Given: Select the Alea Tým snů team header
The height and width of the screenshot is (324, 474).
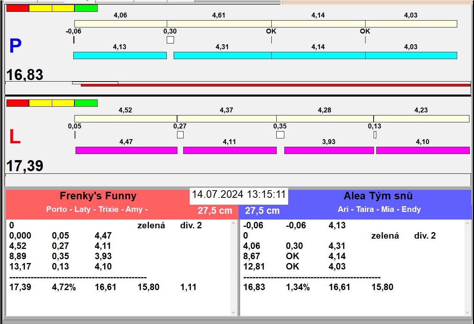Looking at the screenshot, I should 378,196.
